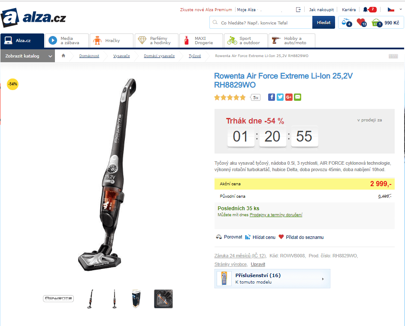Click the Hledat search button
The image size is (405, 326).
[x=323, y=22]
